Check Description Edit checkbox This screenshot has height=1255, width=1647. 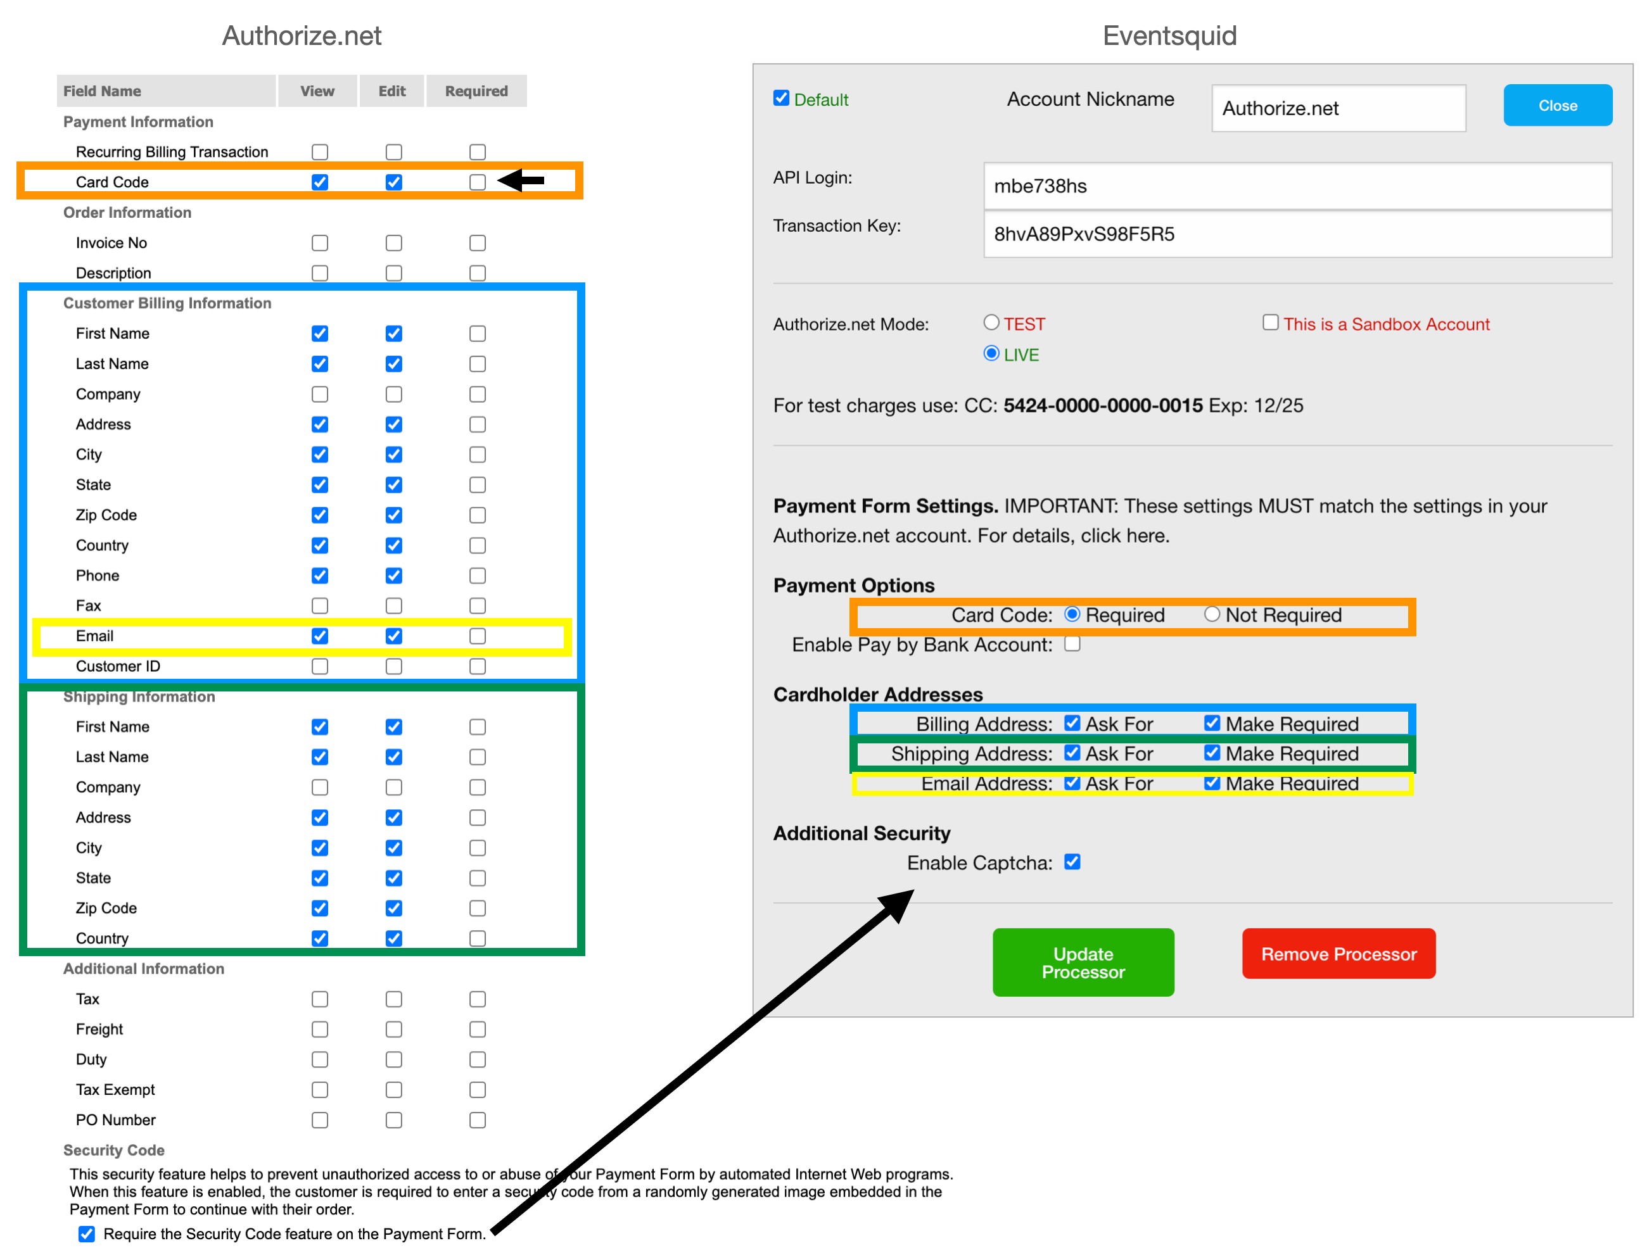click(x=393, y=273)
